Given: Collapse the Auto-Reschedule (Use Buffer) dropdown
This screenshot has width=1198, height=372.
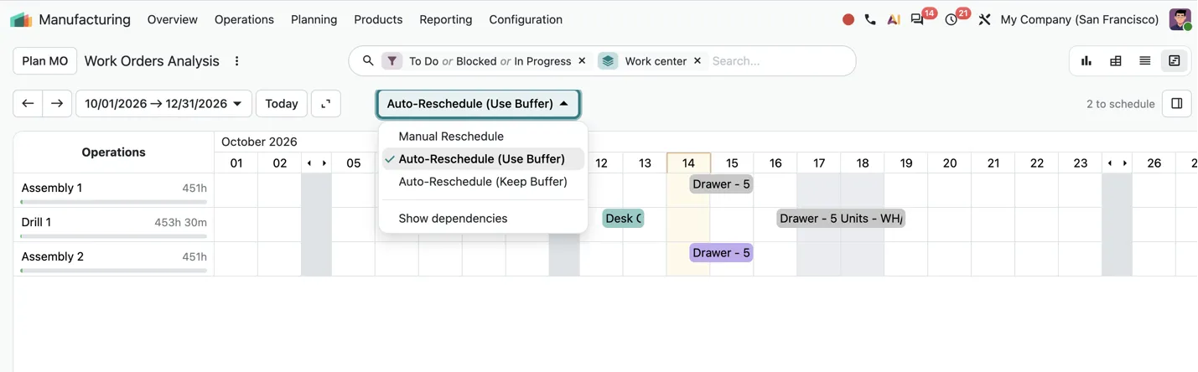Looking at the screenshot, I should 478,104.
